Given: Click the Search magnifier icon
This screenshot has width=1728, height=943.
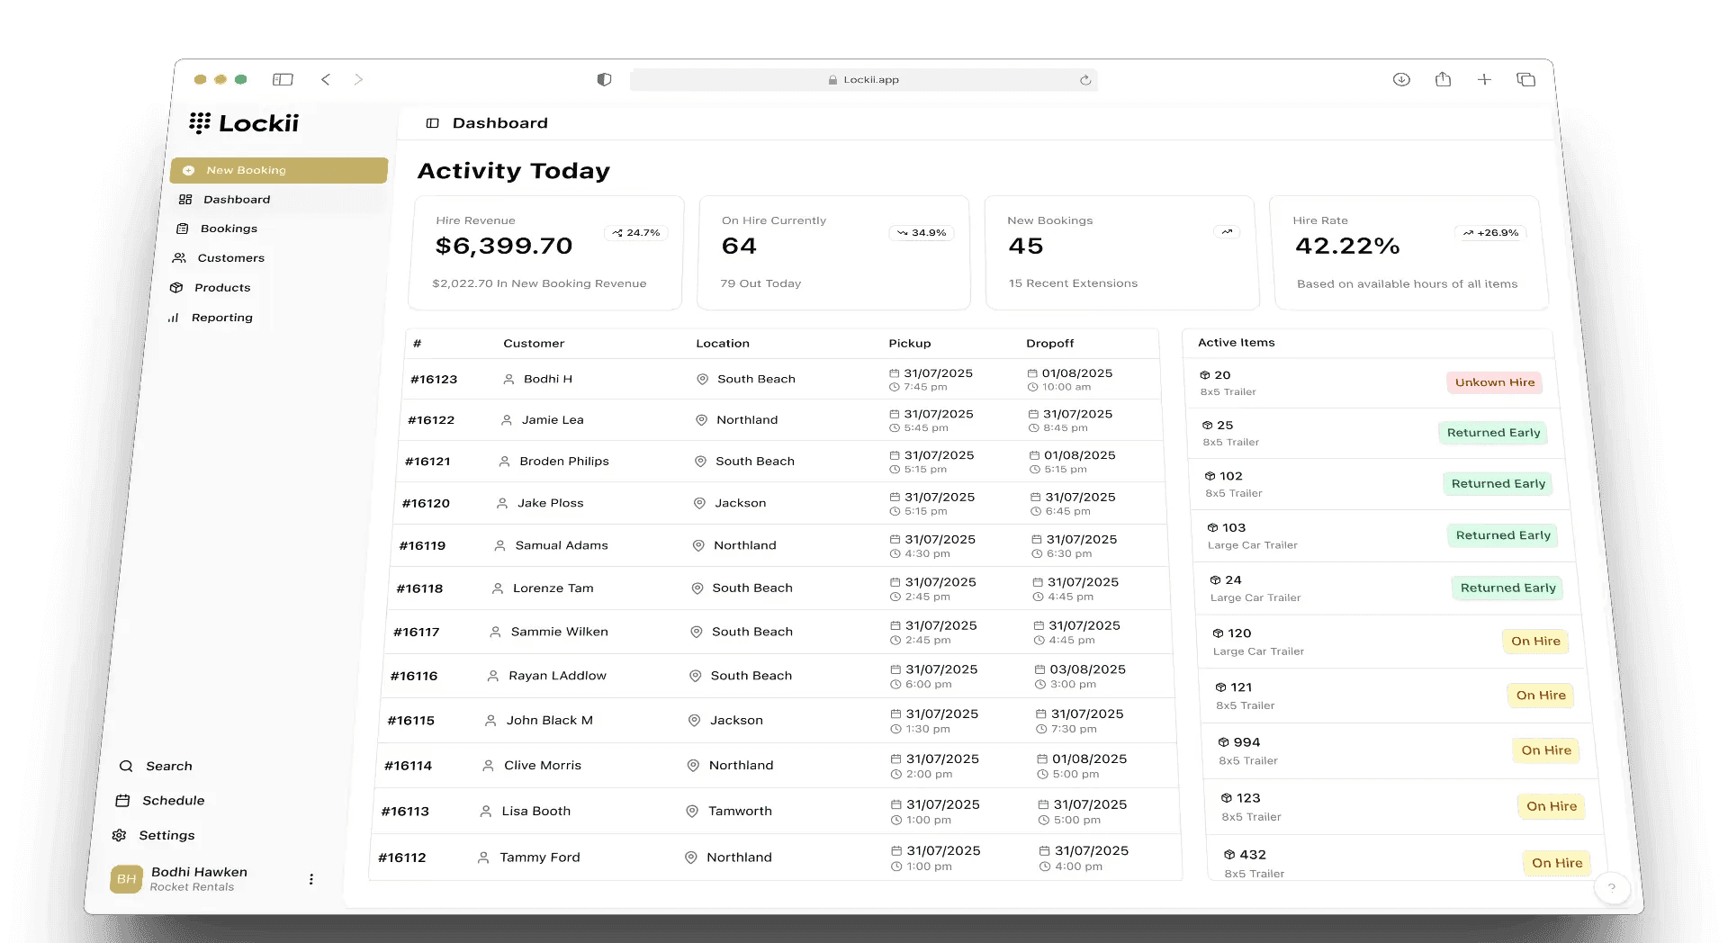Looking at the screenshot, I should 126,767.
